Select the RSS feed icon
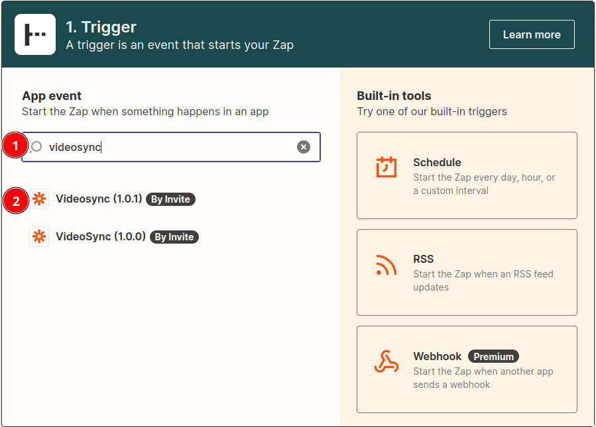 point(385,265)
